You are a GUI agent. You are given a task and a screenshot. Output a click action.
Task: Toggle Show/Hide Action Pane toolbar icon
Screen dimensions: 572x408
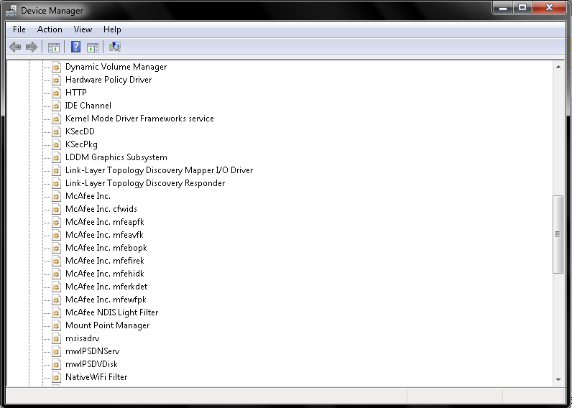pyautogui.click(x=93, y=47)
